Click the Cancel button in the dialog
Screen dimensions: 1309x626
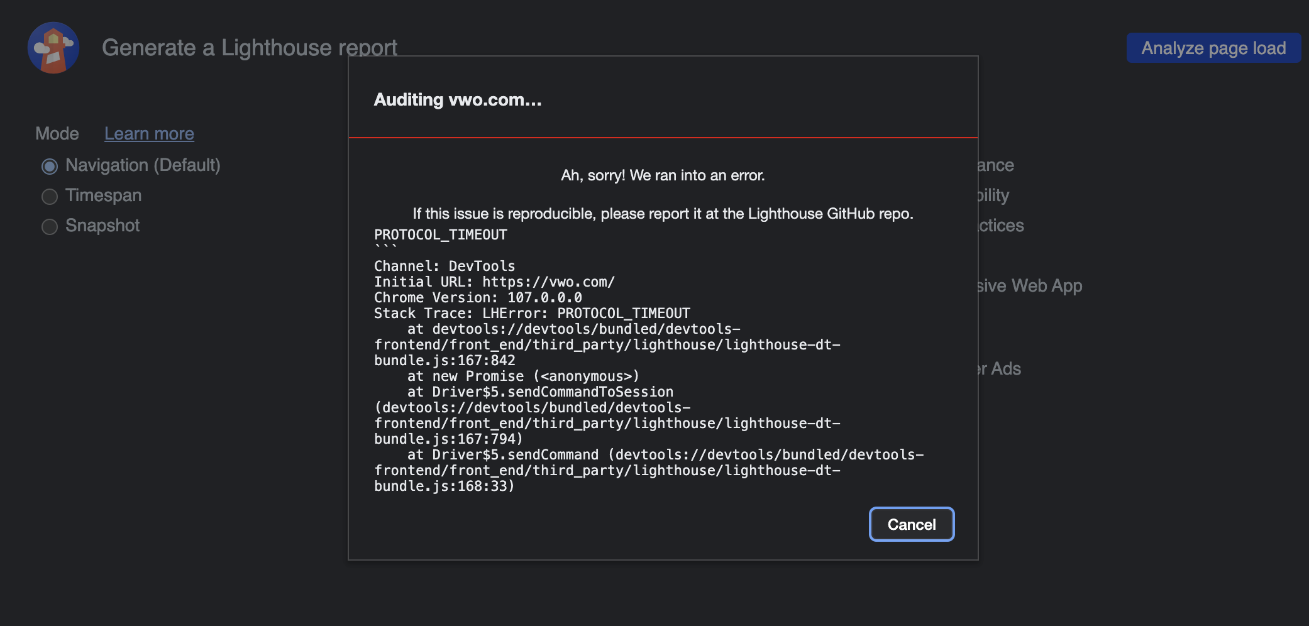point(912,524)
